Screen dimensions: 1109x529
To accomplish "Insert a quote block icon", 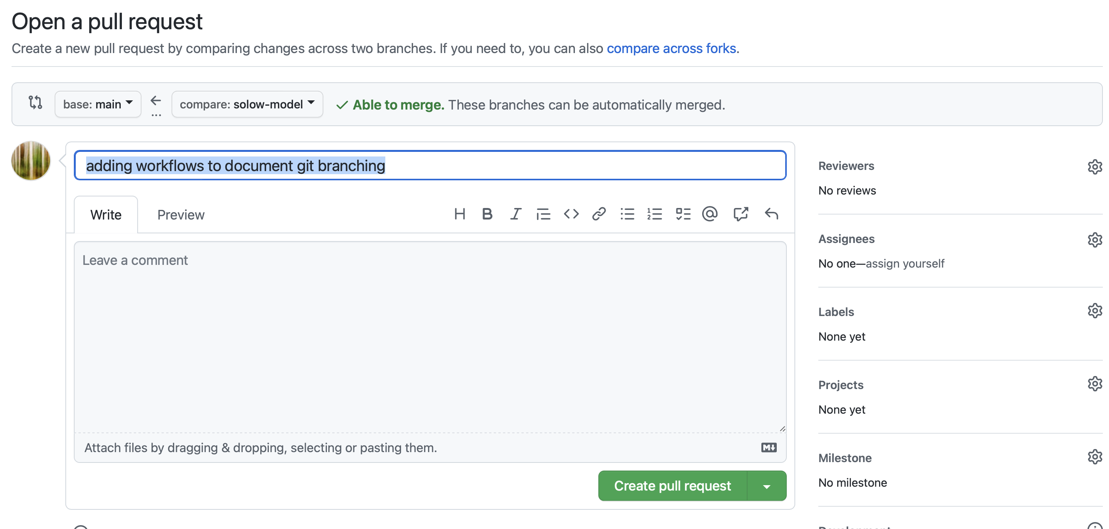I will (543, 214).
